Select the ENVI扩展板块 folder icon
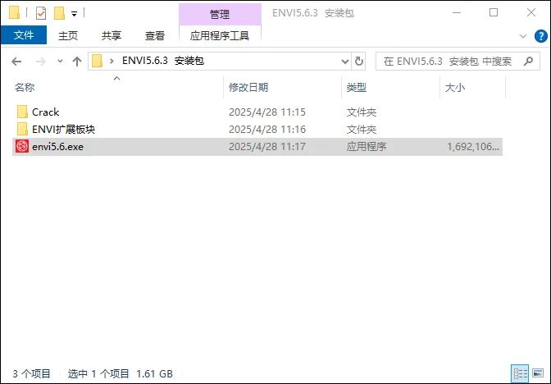Image resolution: width=551 pixels, height=384 pixels. [x=22, y=129]
